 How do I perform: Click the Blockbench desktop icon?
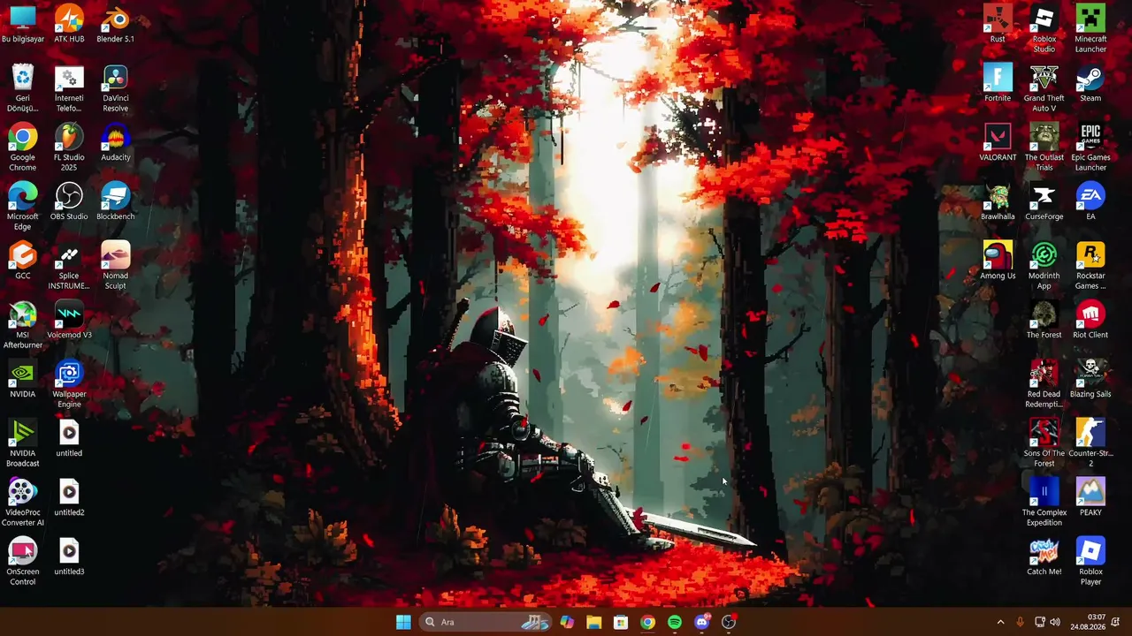[115, 202]
